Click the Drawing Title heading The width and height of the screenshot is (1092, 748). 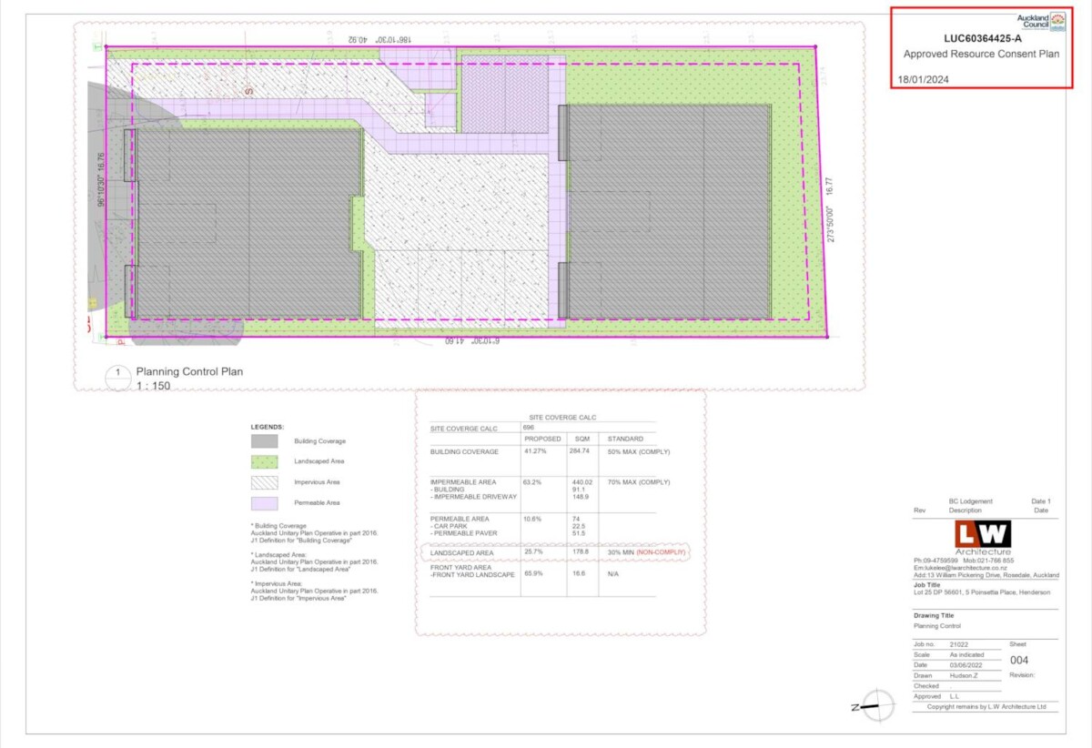(934, 616)
